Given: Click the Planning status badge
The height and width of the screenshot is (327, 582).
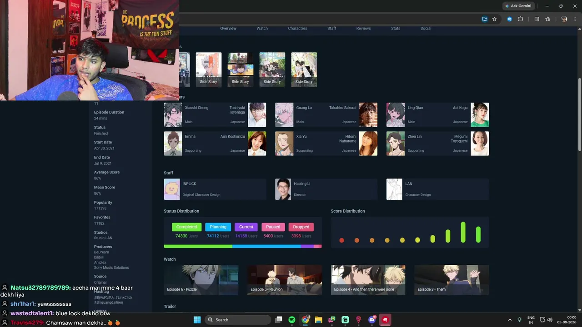Looking at the screenshot, I should pyautogui.click(x=218, y=227).
